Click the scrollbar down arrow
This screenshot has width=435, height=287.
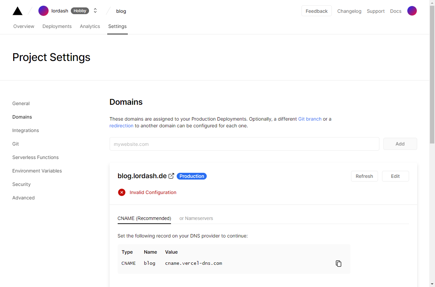(432, 284)
